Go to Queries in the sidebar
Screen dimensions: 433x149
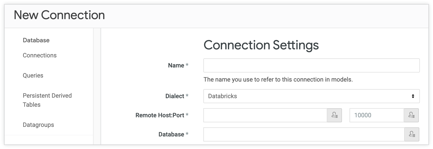[x=33, y=76]
